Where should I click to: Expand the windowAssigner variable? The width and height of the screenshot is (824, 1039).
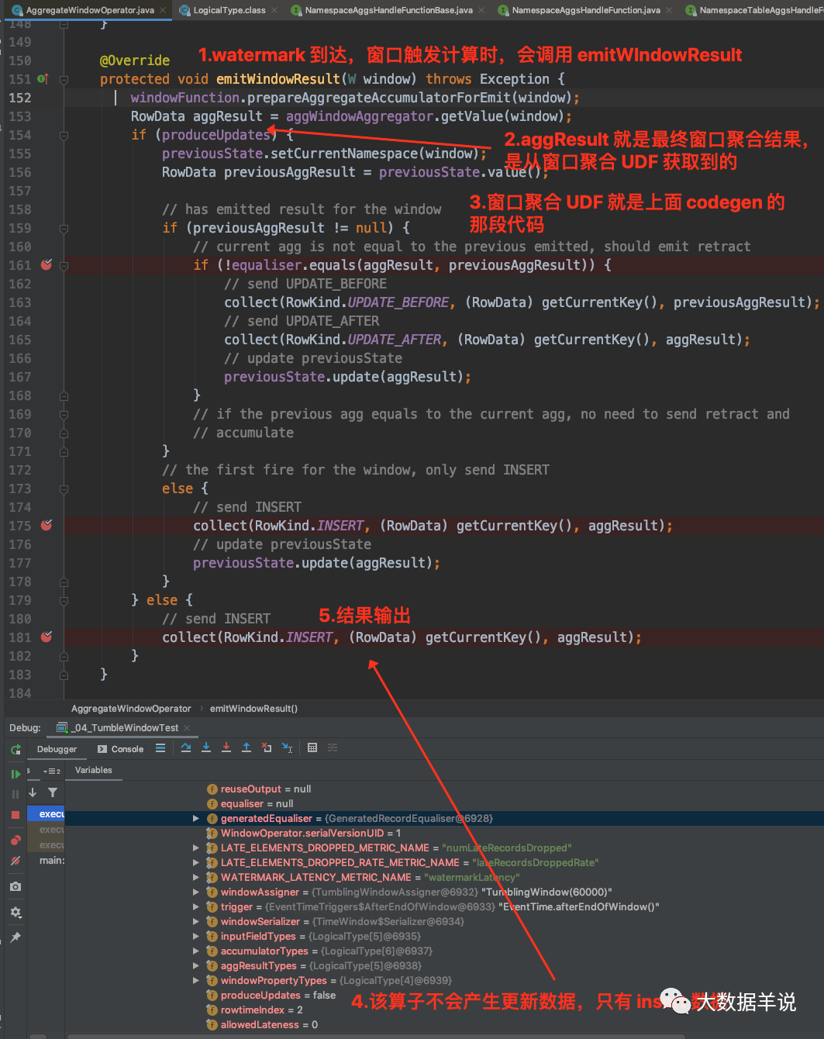click(x=196, y=892)
